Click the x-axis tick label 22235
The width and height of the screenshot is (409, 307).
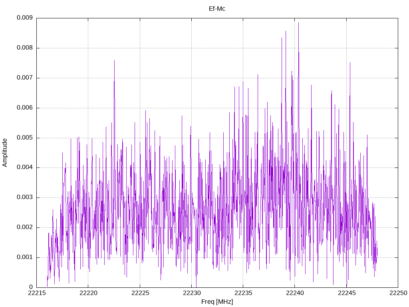click(243, 293)
